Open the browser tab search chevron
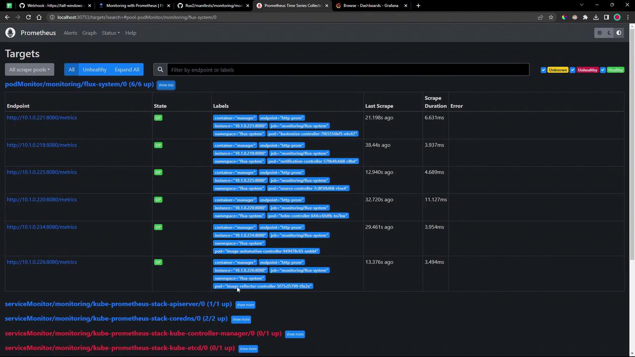The height and width of the screenshot is (357, 635). [581, 5]
